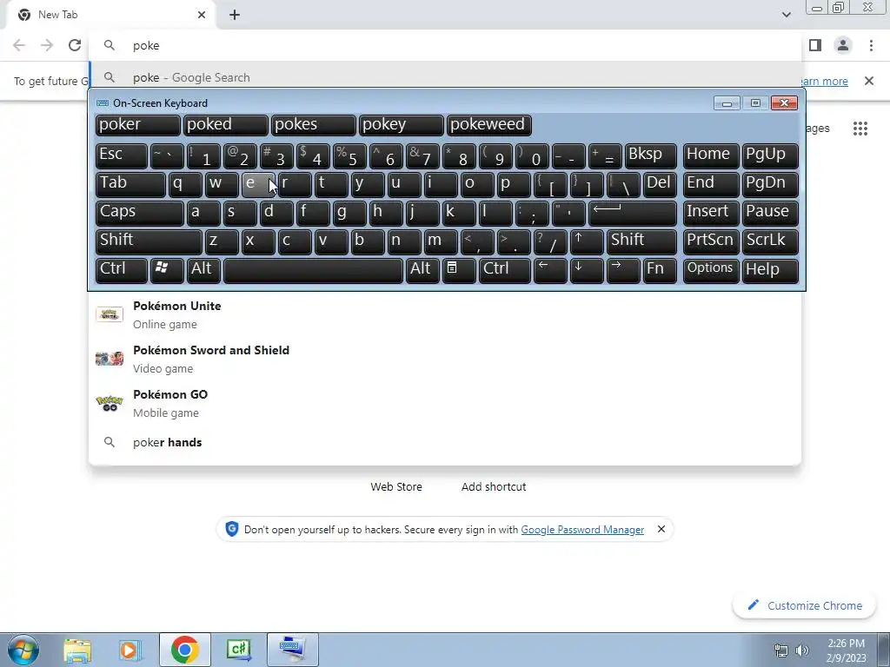Open the network tray icon
Viewport: 890px width, 667px height.
[x=781, y=650]
